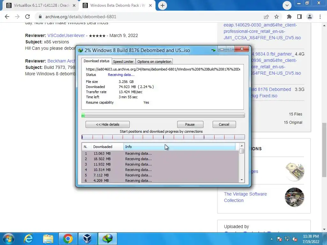Pause the download

(x=190, y=124)
